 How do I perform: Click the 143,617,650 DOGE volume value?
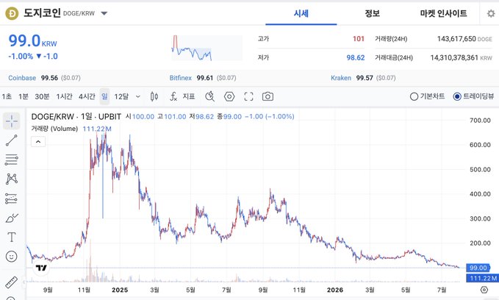(x=464, y=39)
